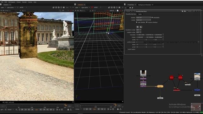Click the Read node thumbnail with sky image
The image size is (203, 114).
pos(197,77)
